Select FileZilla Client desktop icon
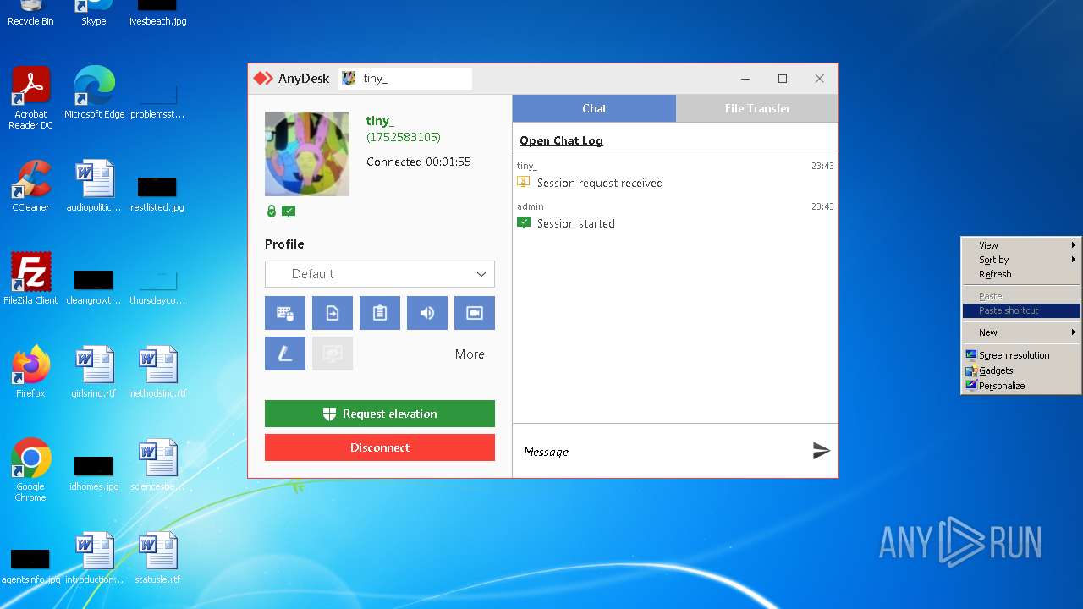 (30, 279)
